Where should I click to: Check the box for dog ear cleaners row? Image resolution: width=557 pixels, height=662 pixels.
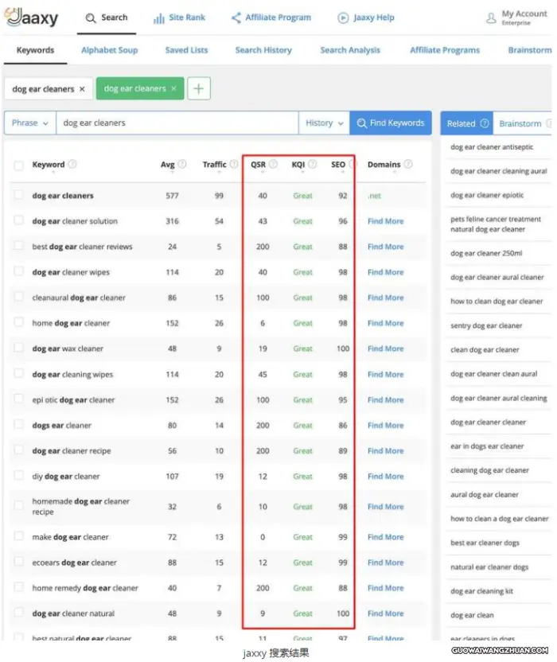coord(18,195)
